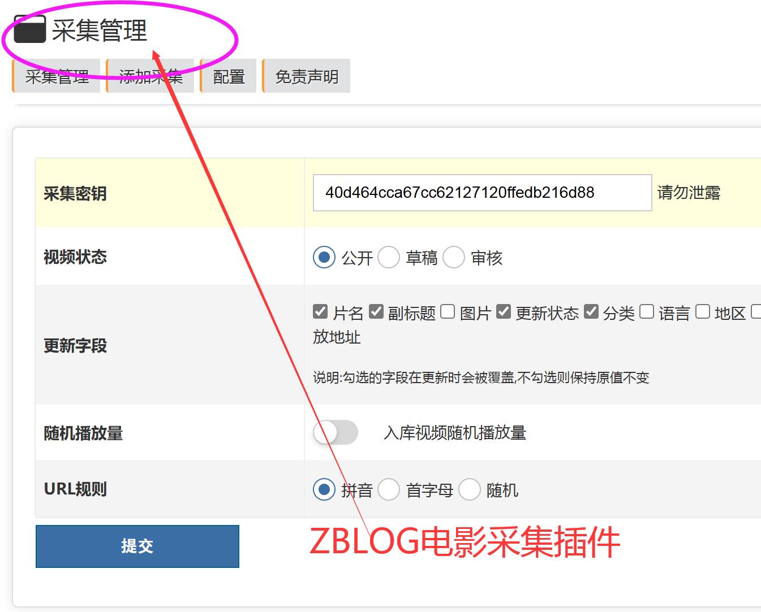Uncheck the 更新状态 checkbox
The width and height of the screenshot is (761, 612).
tap(504, 312)
